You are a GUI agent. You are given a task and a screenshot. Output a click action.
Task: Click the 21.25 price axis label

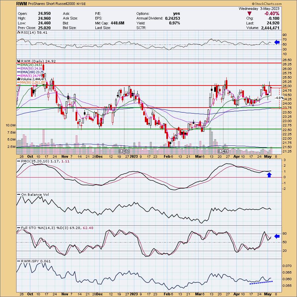pos(287,151)
